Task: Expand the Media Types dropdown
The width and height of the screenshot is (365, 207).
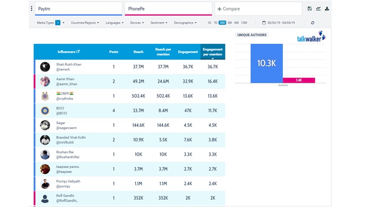Action: [51, 23]
